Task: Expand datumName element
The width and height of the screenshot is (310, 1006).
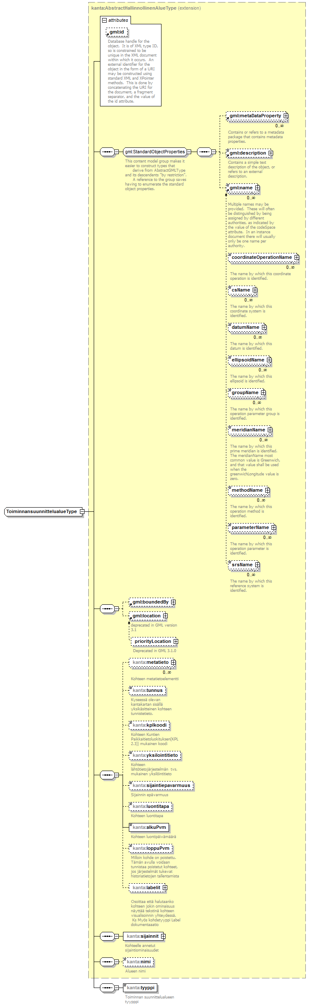Action: [x=264, y=327]
